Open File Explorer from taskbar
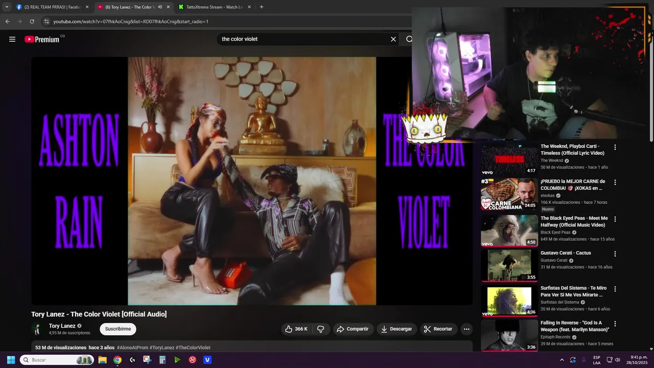Image resolution: width=654 pixels, height=368 pixels. pos(102,360)
